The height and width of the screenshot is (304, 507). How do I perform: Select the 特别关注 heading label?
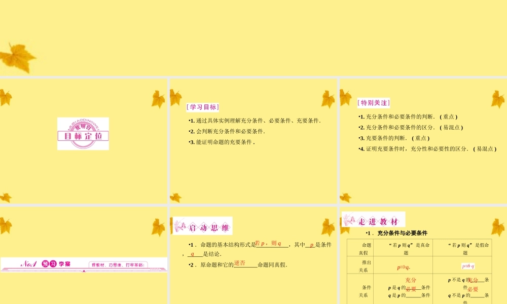click(x=373, y=103)
